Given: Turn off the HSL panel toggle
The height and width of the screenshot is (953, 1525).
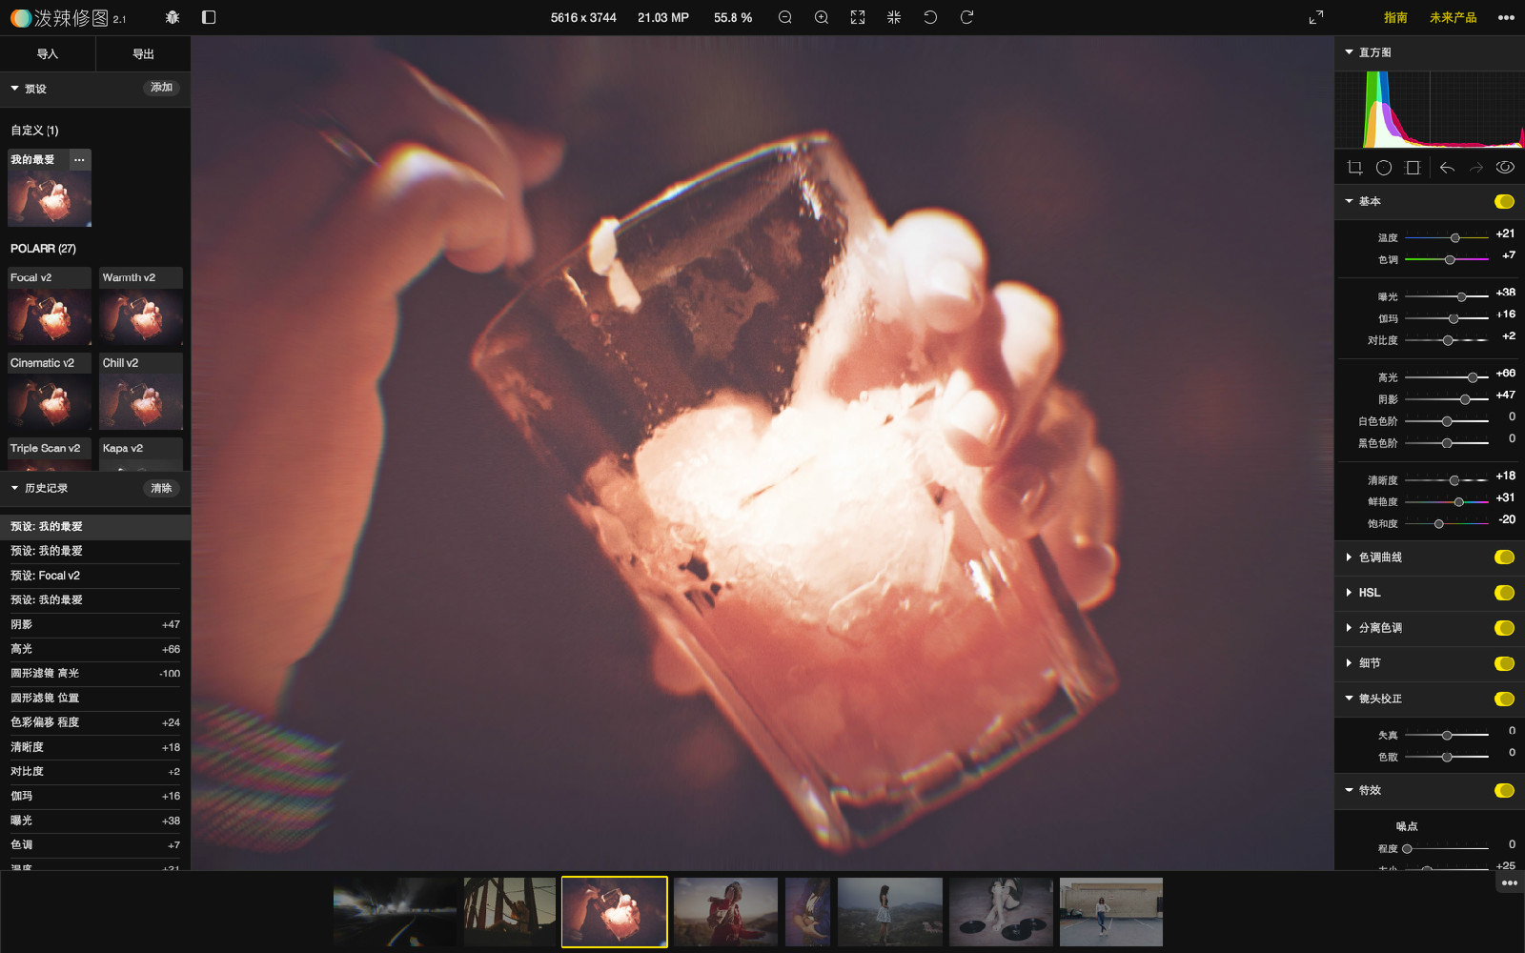Looking at the screenshot, I should pos(1505,593).
